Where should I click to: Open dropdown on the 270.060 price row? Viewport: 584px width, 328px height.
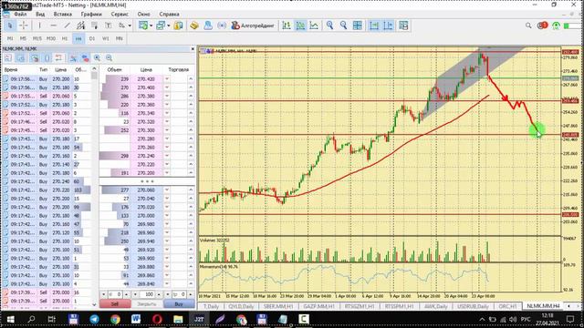167,190
